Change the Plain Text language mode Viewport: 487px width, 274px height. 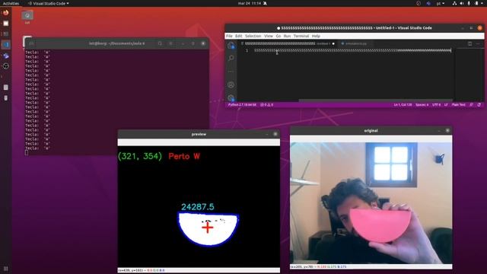[458, 105]
